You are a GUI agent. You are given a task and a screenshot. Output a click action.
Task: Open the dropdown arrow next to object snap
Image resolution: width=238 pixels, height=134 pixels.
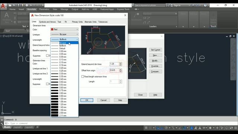[187, 128]
